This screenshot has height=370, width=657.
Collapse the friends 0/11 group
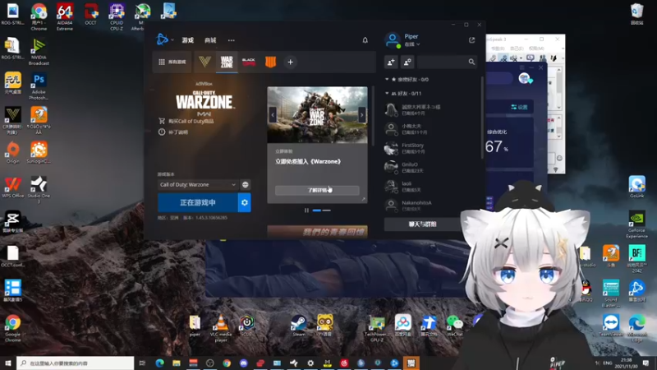[x=387, y=93]
